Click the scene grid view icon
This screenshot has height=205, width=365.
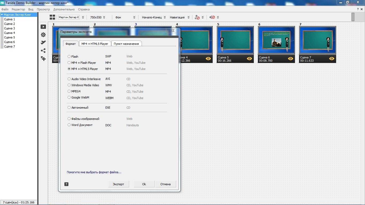click(52, 17)
